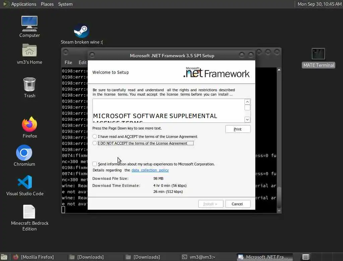Image resolution: width=343 pixels, height=261 pixels.
Task: Open the Computer desktop icon
Action: 29,27
